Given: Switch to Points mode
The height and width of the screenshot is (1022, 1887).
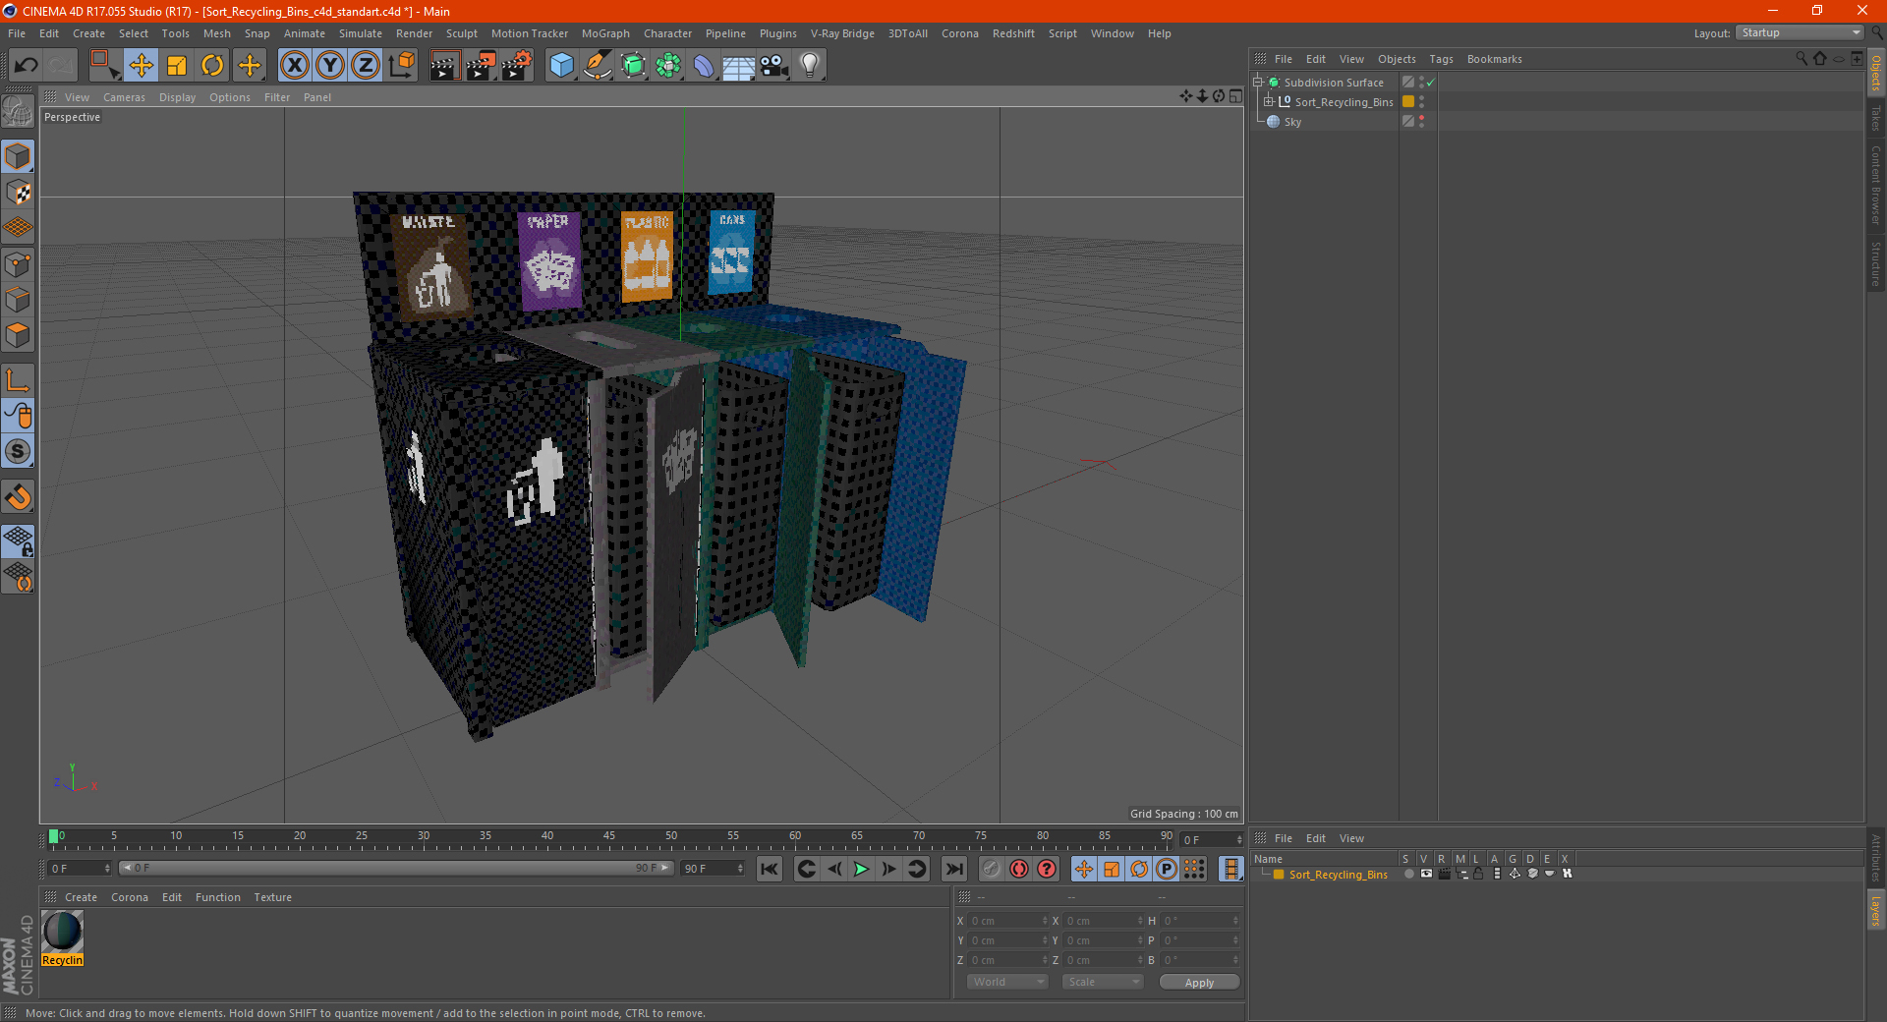Looking at the screenshot, I should pyautogui.click(x=18, y=264).
